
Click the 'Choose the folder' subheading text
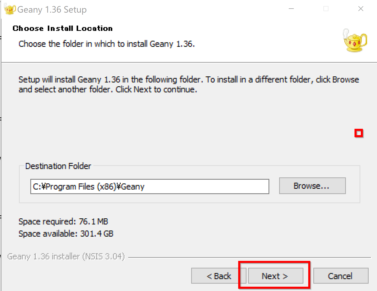click(x=106, y=44)
